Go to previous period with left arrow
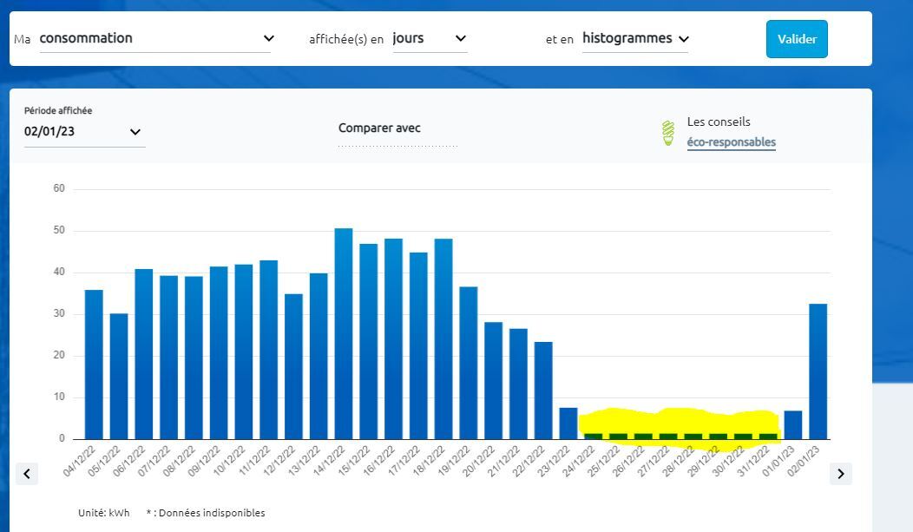 pos(27,474)
